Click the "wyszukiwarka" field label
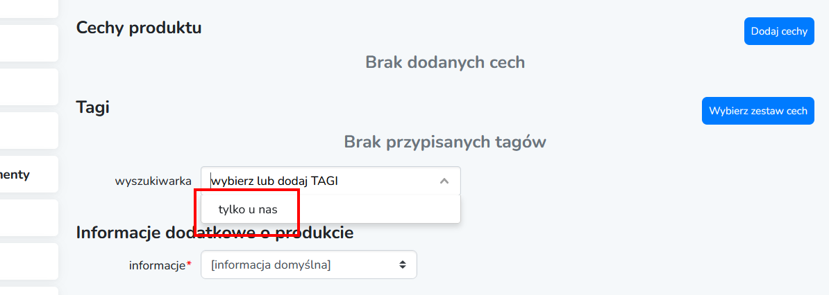 153,181
